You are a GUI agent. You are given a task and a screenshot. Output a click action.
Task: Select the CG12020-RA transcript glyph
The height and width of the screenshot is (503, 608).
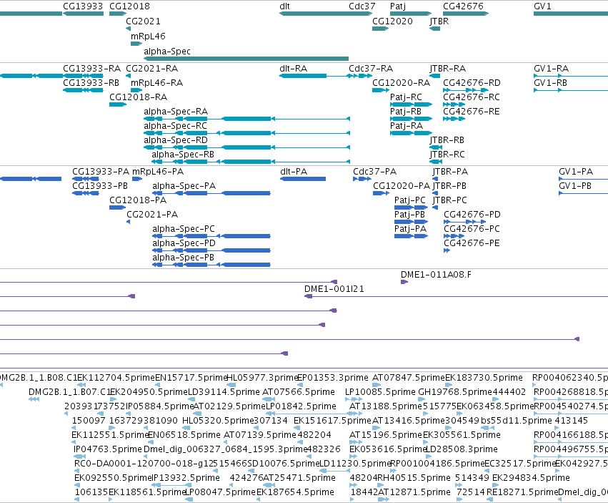pos(380,90)
